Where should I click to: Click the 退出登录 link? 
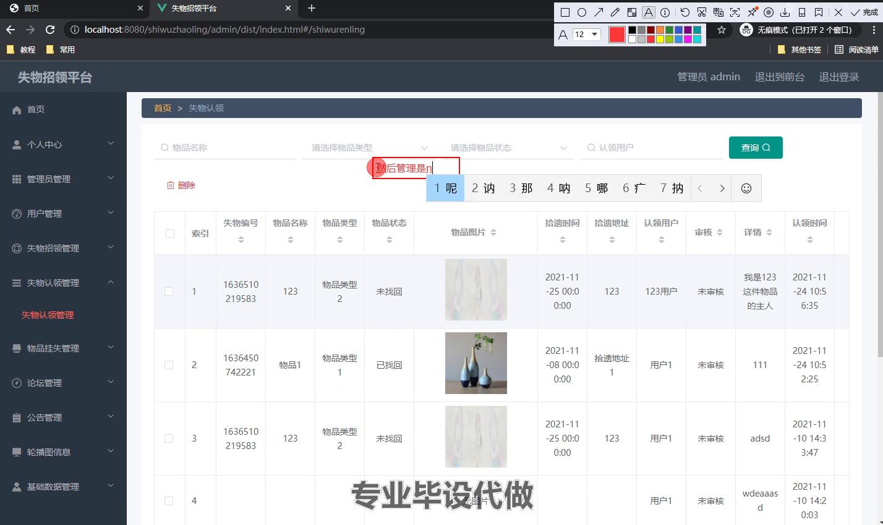(838, 77)
